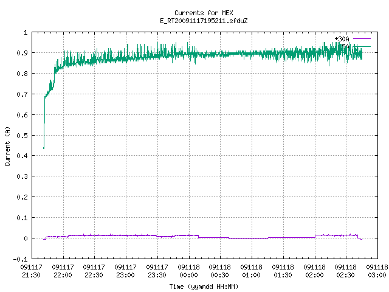389x292 pixels.
Task: Click the y-axis tick label '0.5'
Action: 22,136
